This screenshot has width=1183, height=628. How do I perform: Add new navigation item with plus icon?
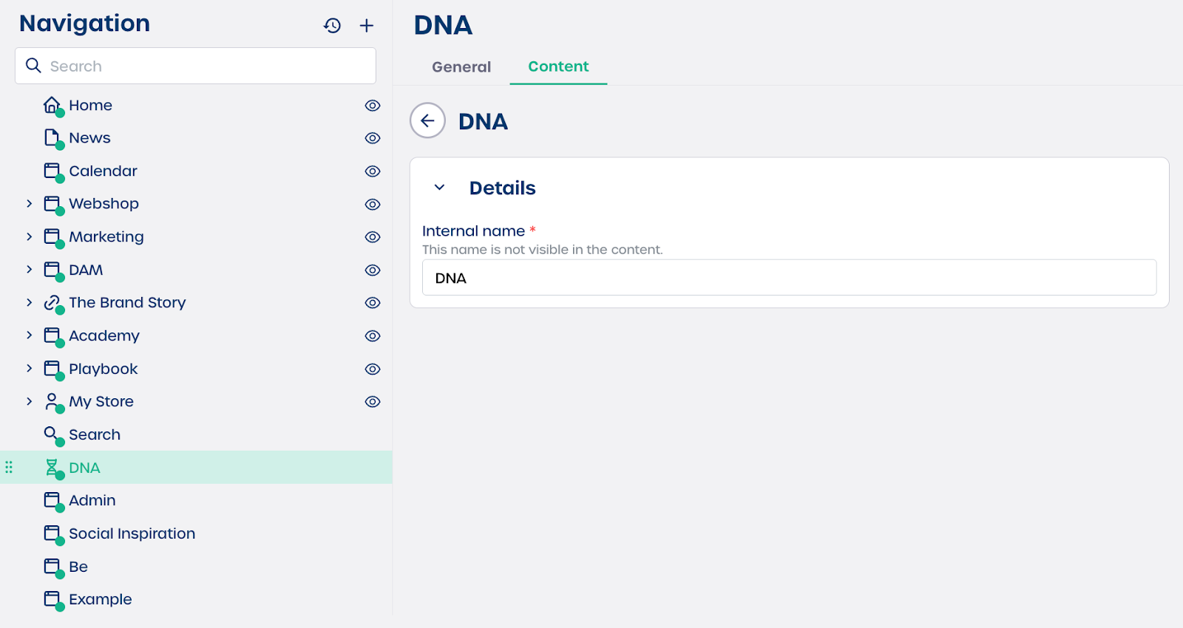pos(366,26)
